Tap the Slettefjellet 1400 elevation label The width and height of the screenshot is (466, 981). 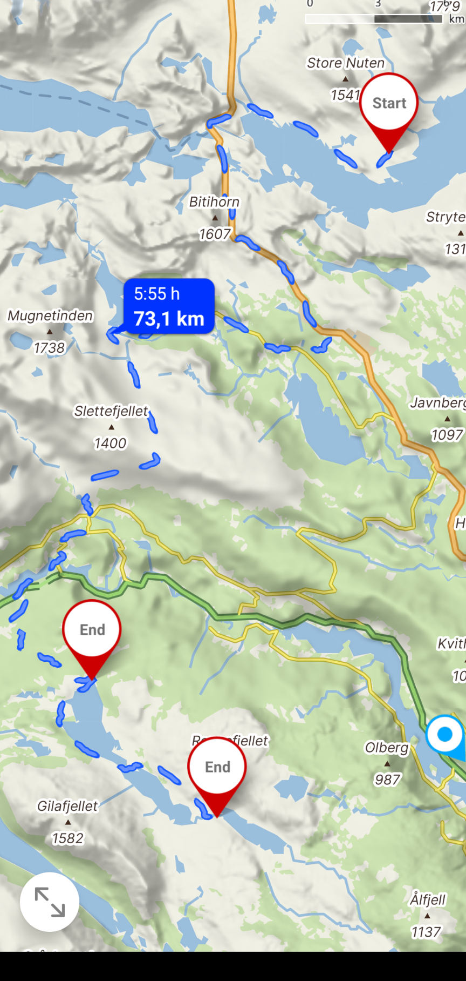coord(110,444)
